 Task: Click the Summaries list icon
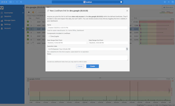coord(2,13)
